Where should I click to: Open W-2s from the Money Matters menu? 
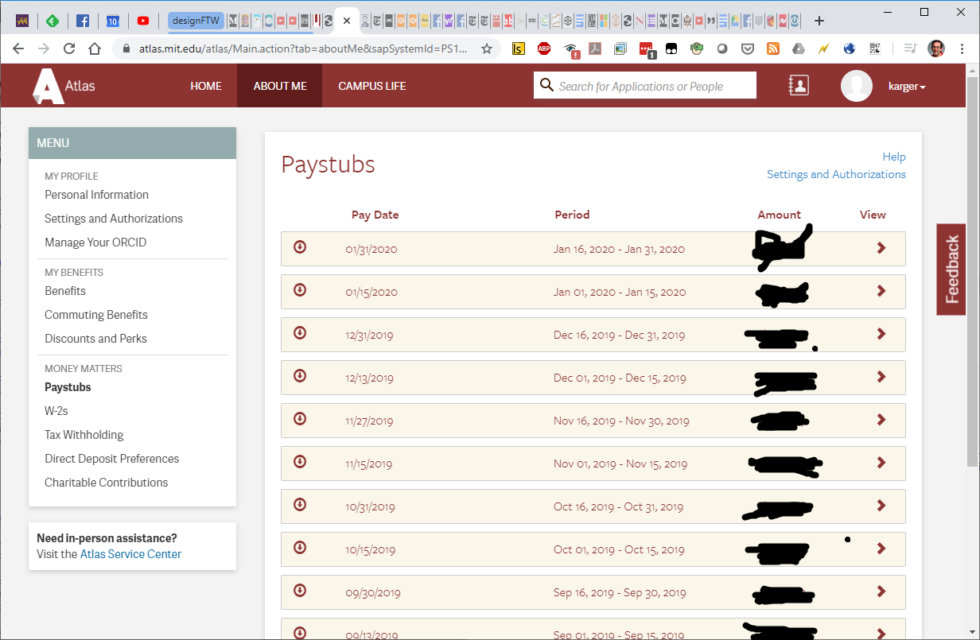[56, 411]
